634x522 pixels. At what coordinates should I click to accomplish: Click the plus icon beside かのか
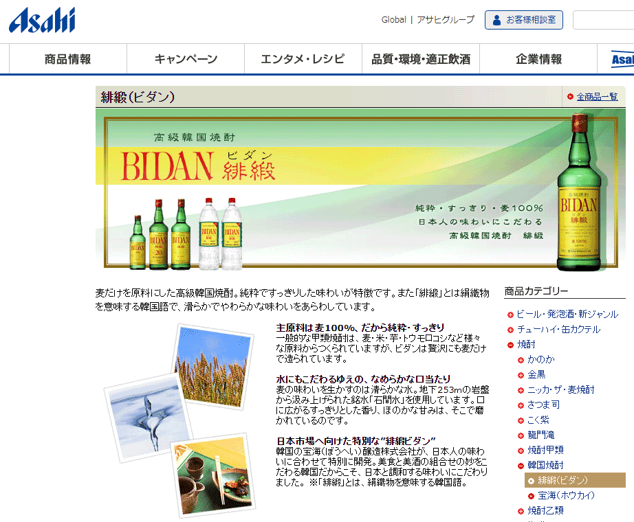(x=521, y=360)
